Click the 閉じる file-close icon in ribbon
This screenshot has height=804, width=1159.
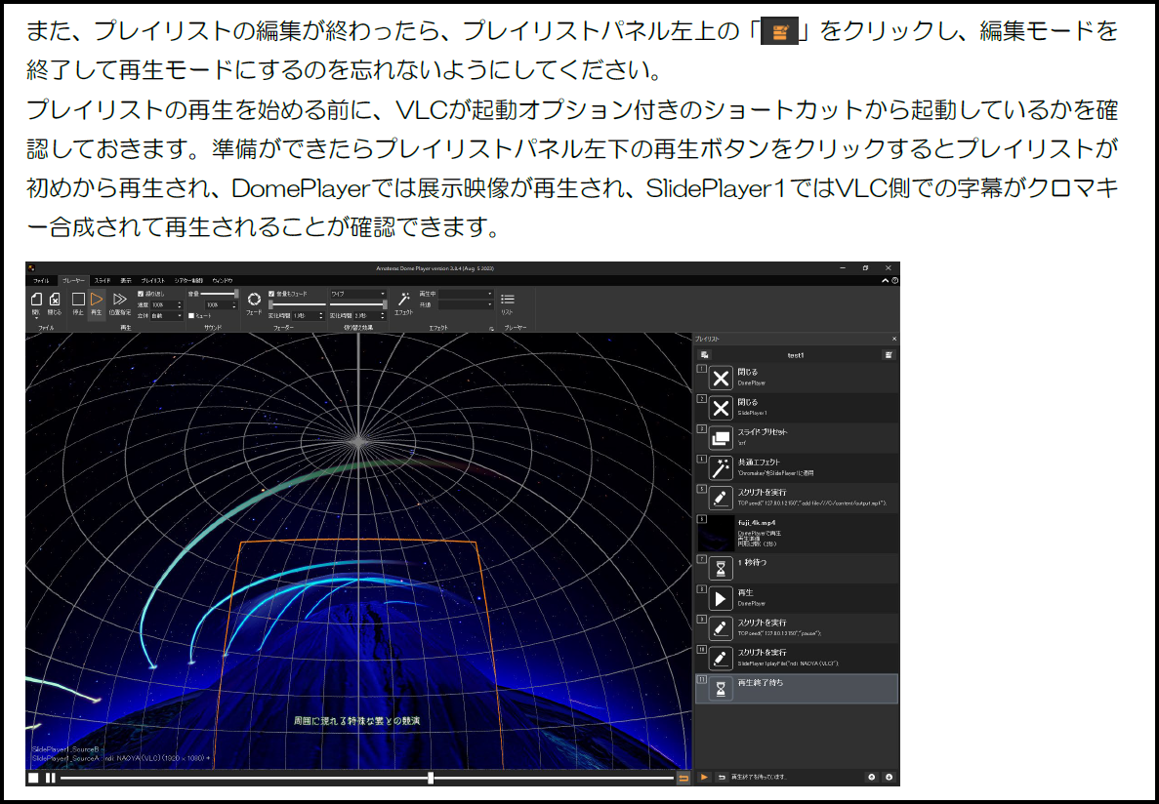tap(55, 300)
